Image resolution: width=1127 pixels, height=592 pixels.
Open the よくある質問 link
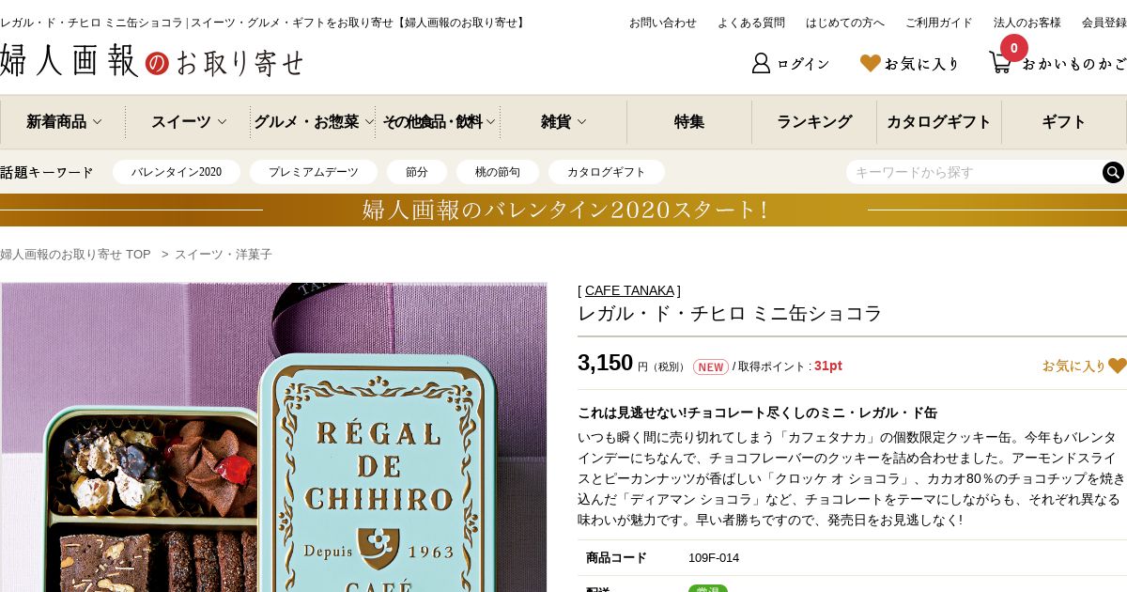point(751,23)
